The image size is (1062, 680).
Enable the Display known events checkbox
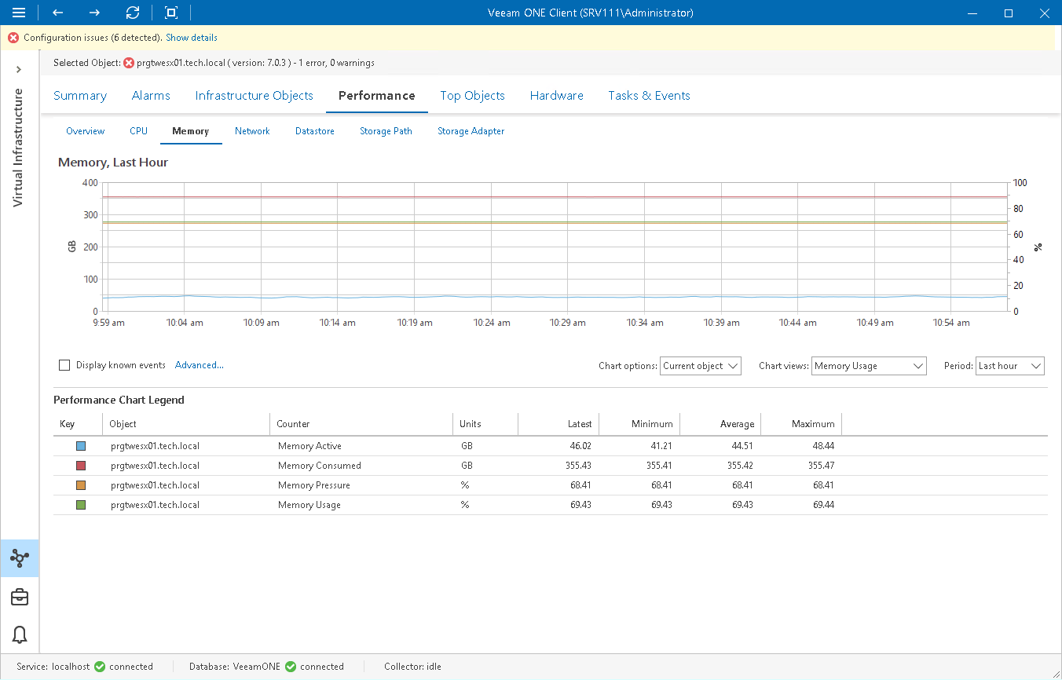tap(64, 364)
